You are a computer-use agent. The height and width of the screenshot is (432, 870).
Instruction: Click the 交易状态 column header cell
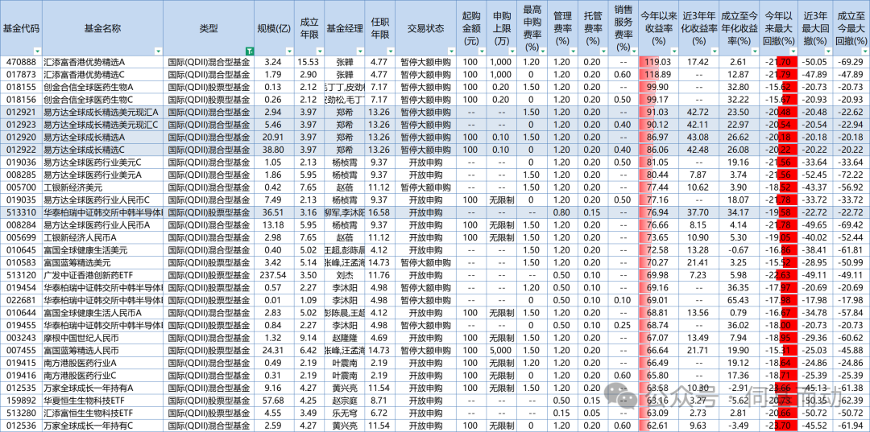pyautogui.click(x=425, y=28)
